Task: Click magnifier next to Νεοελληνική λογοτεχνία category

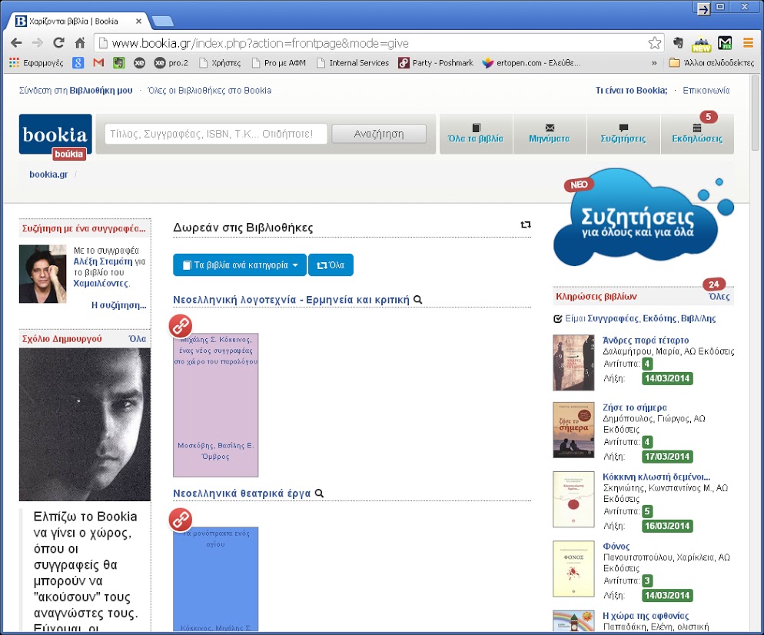Action: click(x=418, y=300)
